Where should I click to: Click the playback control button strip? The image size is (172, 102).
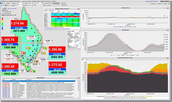(56, 3)
